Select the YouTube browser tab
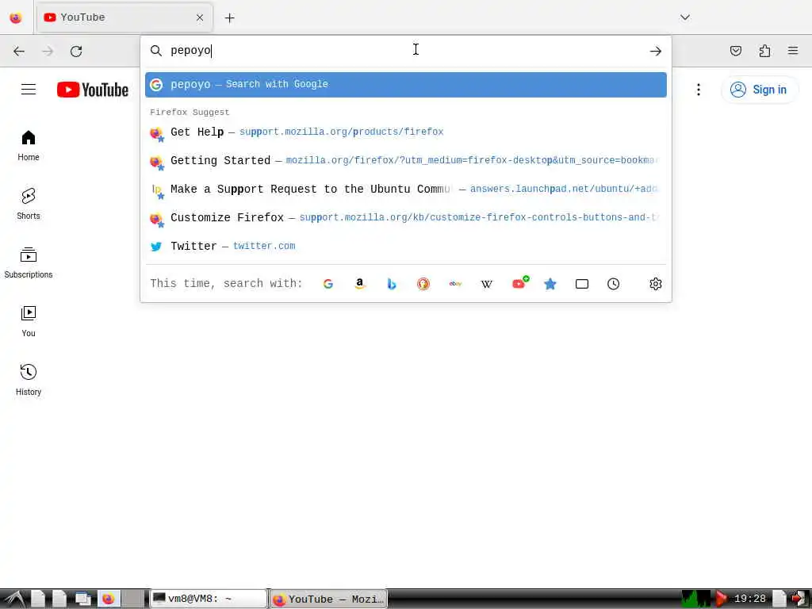The height and width of the screenshot is (609, 812). (x=124, y=17)
